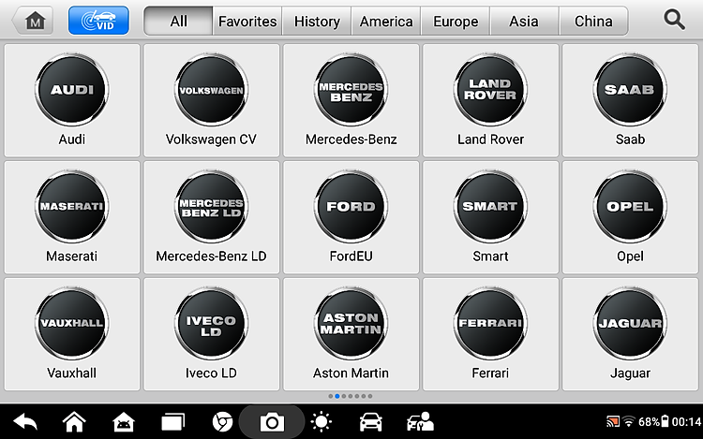Tap the cast screen status icon

tap(612, 421)
